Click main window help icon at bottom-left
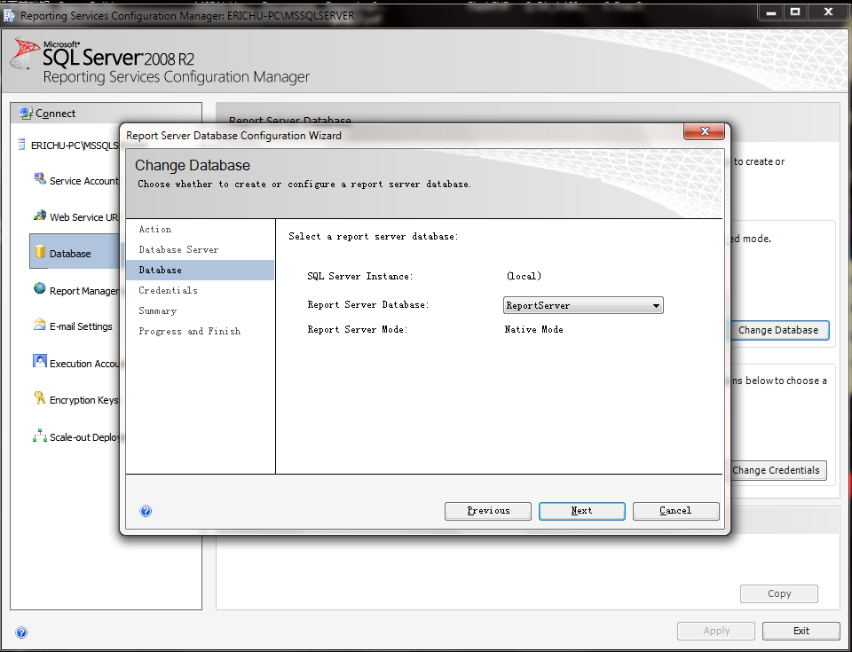 [x=21, y=632]
